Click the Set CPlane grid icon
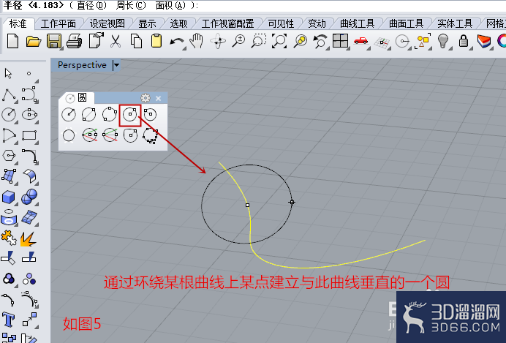This screenshot has width=506, height=343. 382,42
